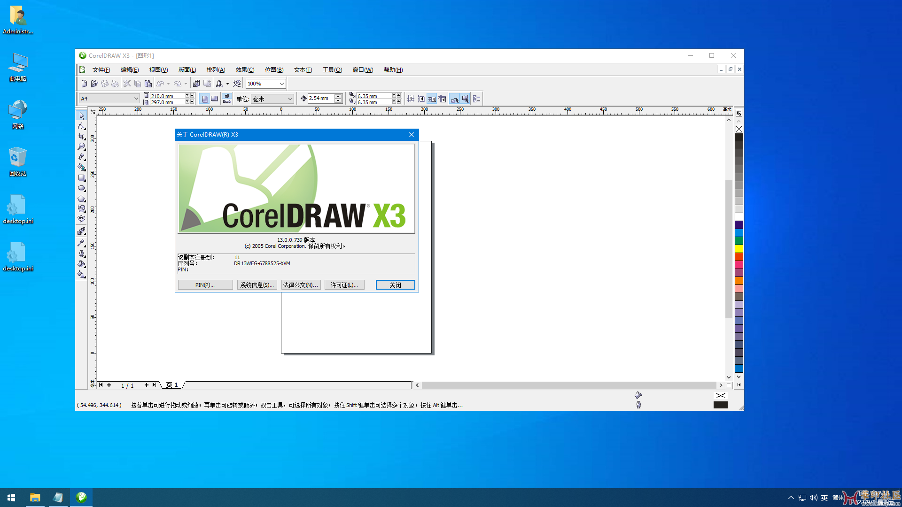Click the PIN(P)... button
The image size is (902, 507).
[205, 285]
